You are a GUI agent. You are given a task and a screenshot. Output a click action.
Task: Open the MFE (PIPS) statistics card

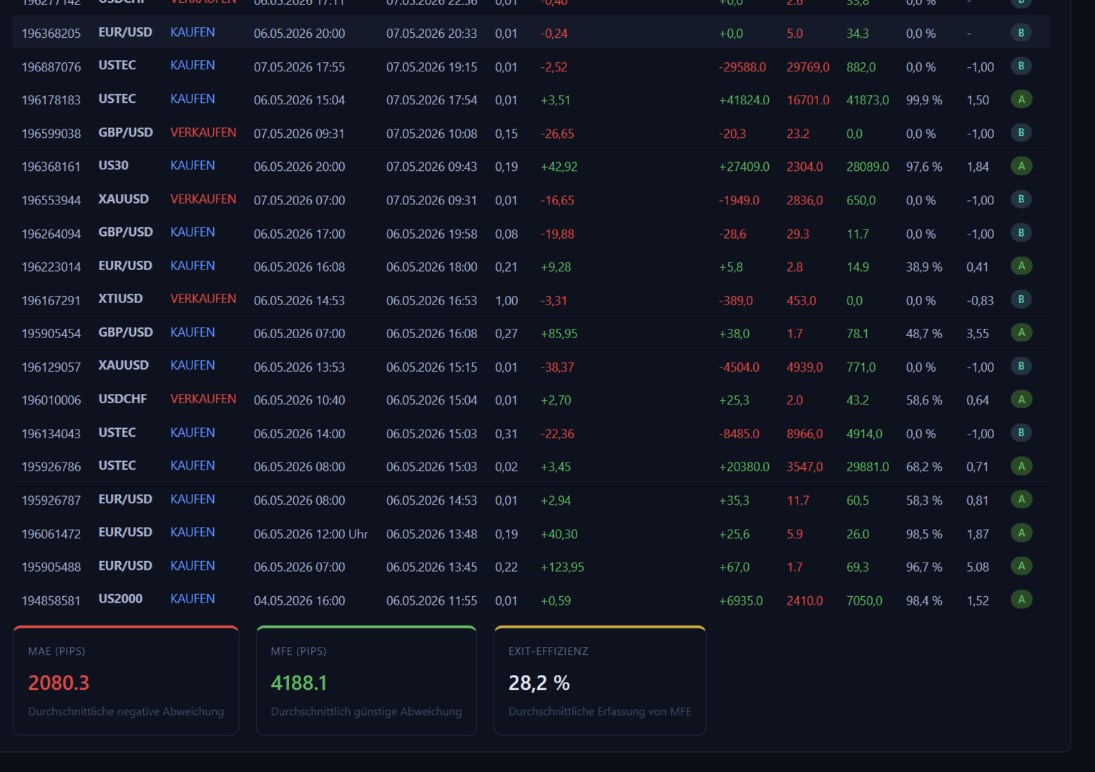click(x=366, y=681)
